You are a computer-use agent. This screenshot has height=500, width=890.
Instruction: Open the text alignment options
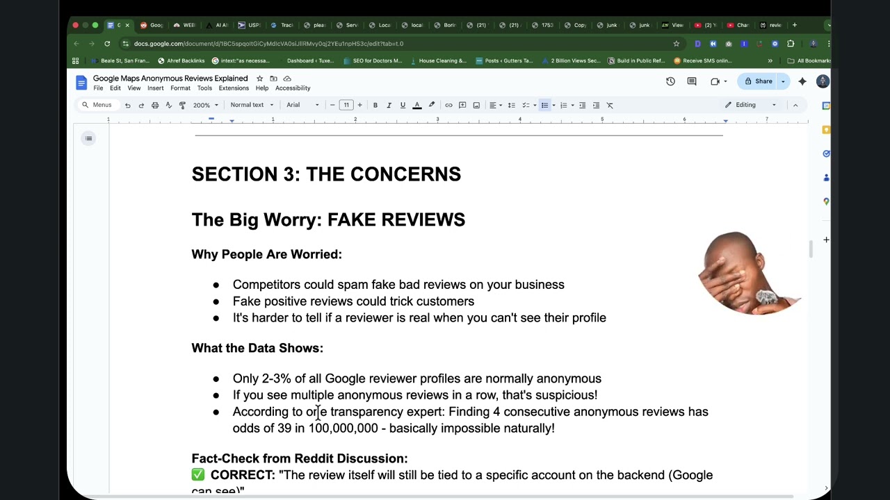point(494,105)
